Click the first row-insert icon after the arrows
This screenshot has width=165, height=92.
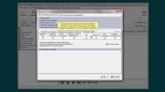(85, 83)
